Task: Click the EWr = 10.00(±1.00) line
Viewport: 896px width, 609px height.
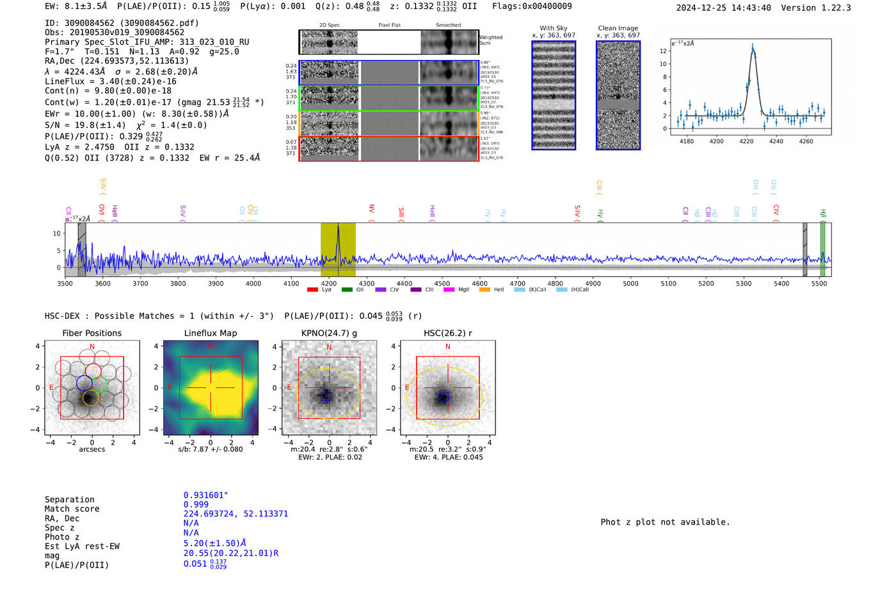Action: point(137,114)
